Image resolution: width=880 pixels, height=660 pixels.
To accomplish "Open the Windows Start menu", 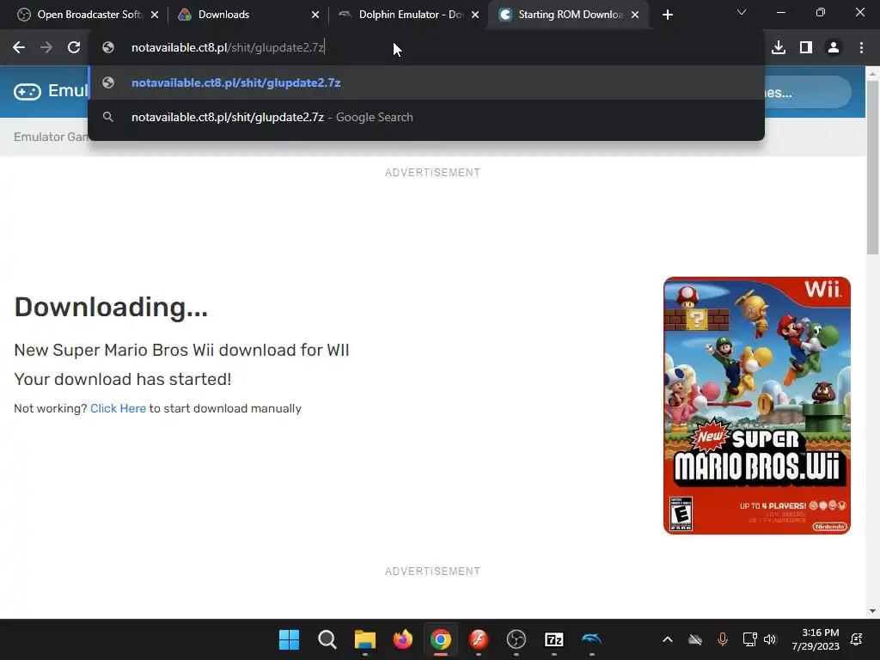I will point(289,639).
